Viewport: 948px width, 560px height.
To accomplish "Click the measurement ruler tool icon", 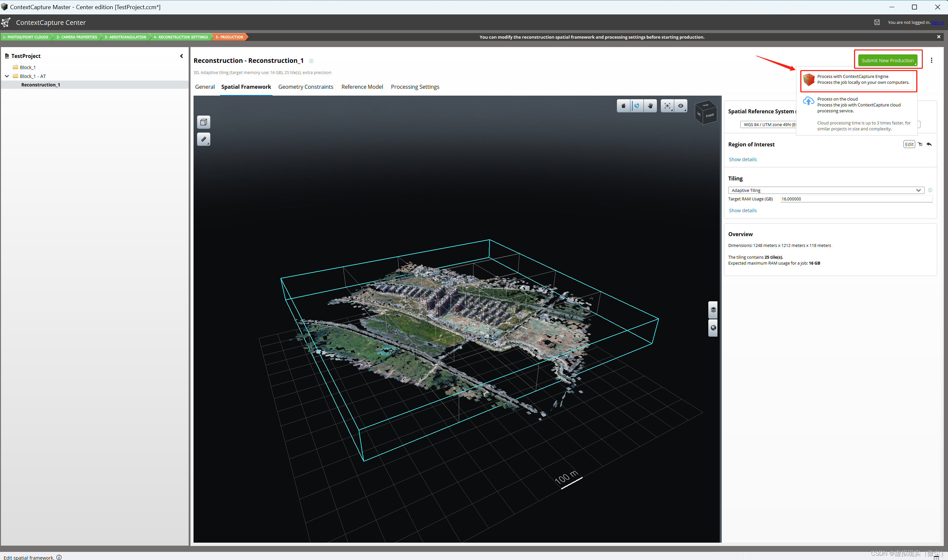I will click(204, 139).
